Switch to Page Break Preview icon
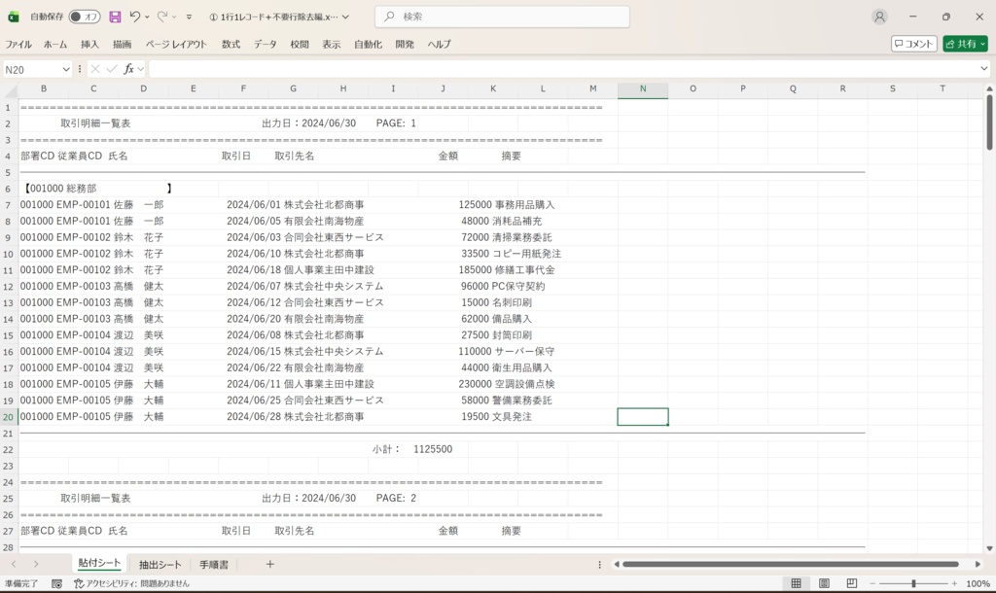The image size is (996, 593). point(852,583)
